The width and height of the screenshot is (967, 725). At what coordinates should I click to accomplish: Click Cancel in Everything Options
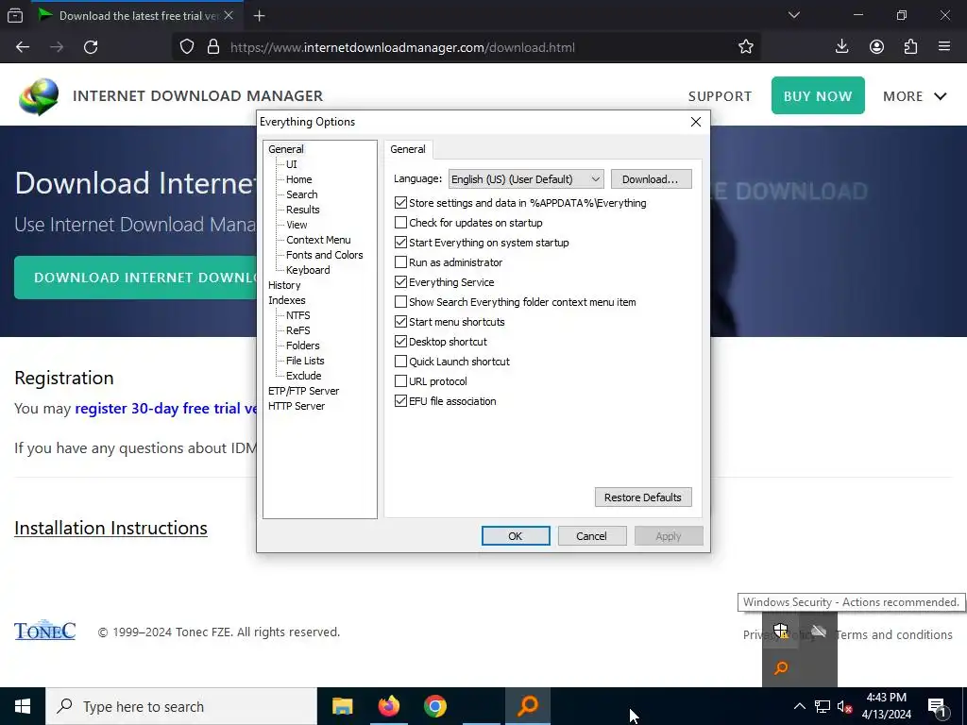click(591, 536)
